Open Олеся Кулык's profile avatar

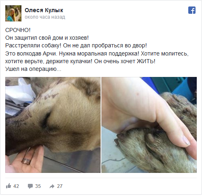pos(13,13)
